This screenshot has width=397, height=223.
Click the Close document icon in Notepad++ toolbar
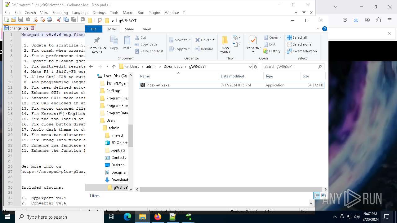tap(35, 20)
